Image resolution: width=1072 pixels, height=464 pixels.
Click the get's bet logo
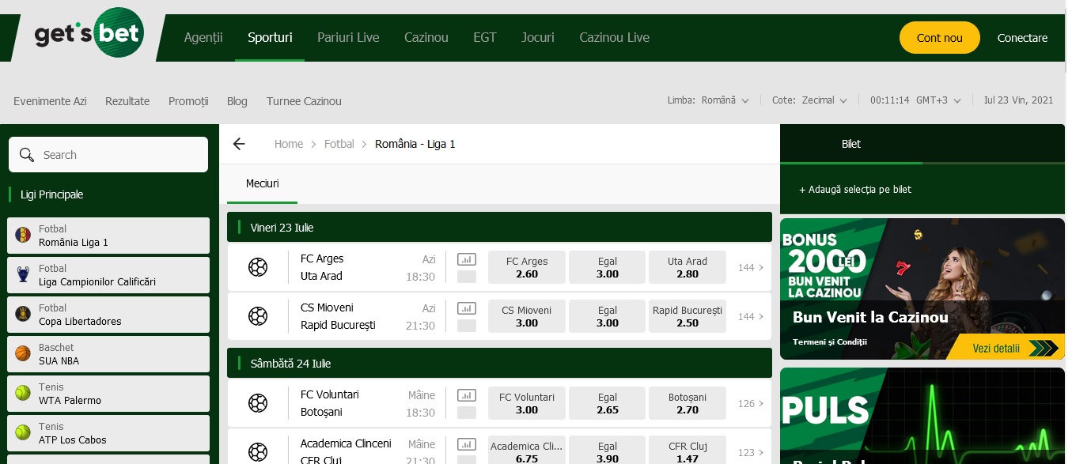pyautogui.click(x=88, y=33)
